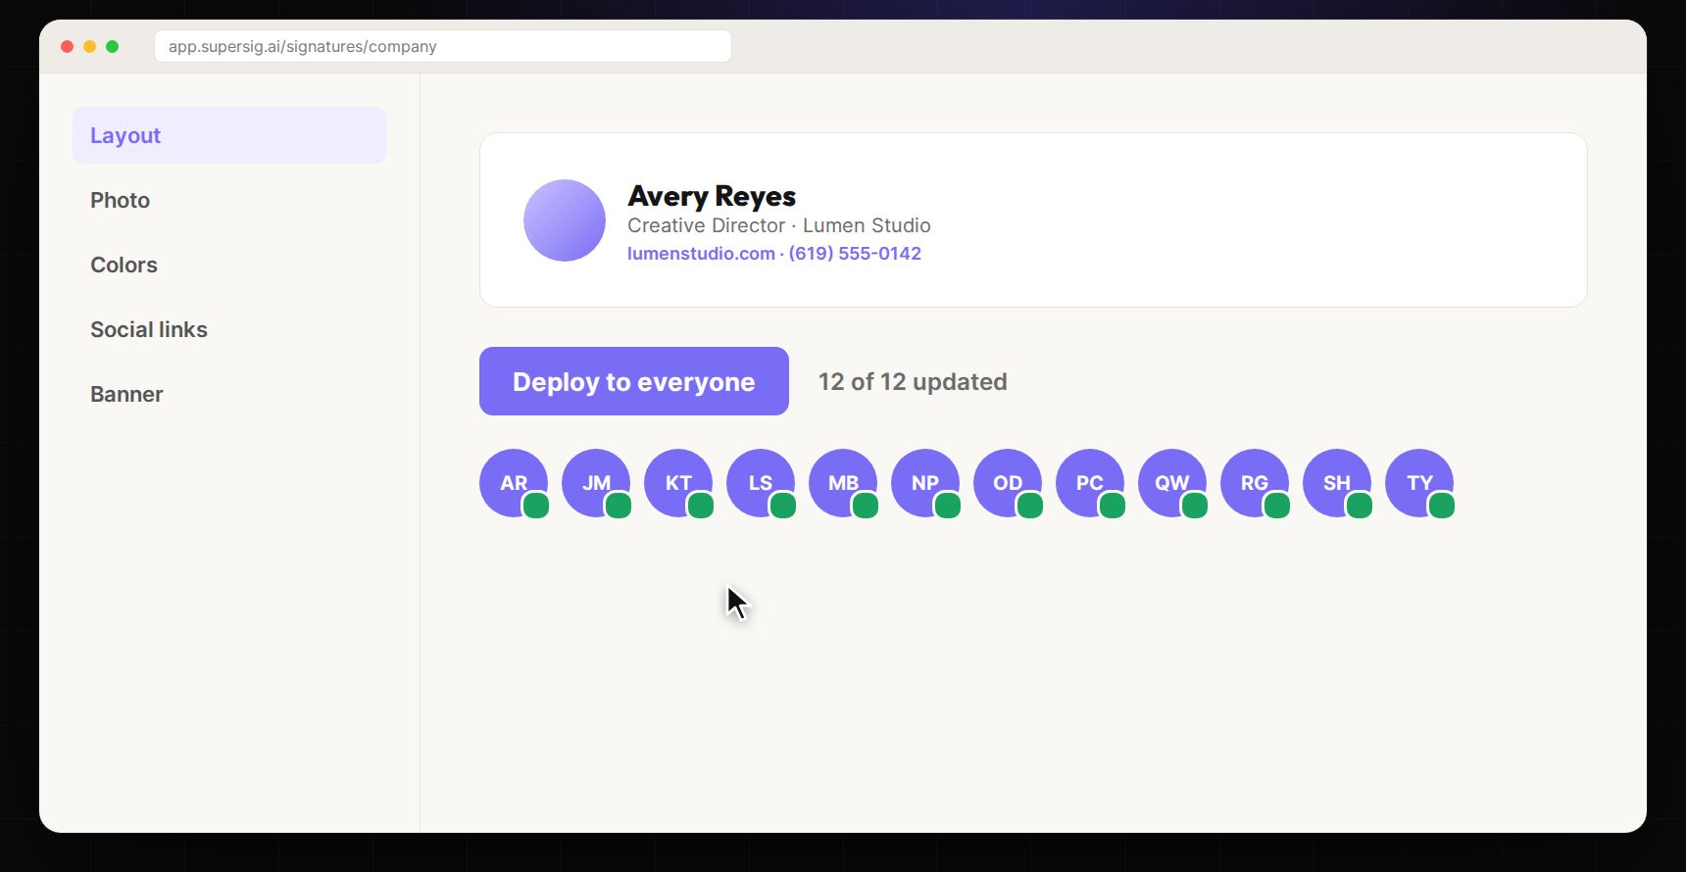
Task: Click the 12 of 12 updated status text
Action: tap(913, 382)
